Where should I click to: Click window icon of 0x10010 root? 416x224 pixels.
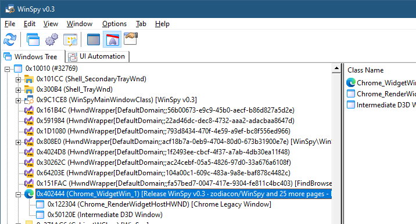(18, 68)
